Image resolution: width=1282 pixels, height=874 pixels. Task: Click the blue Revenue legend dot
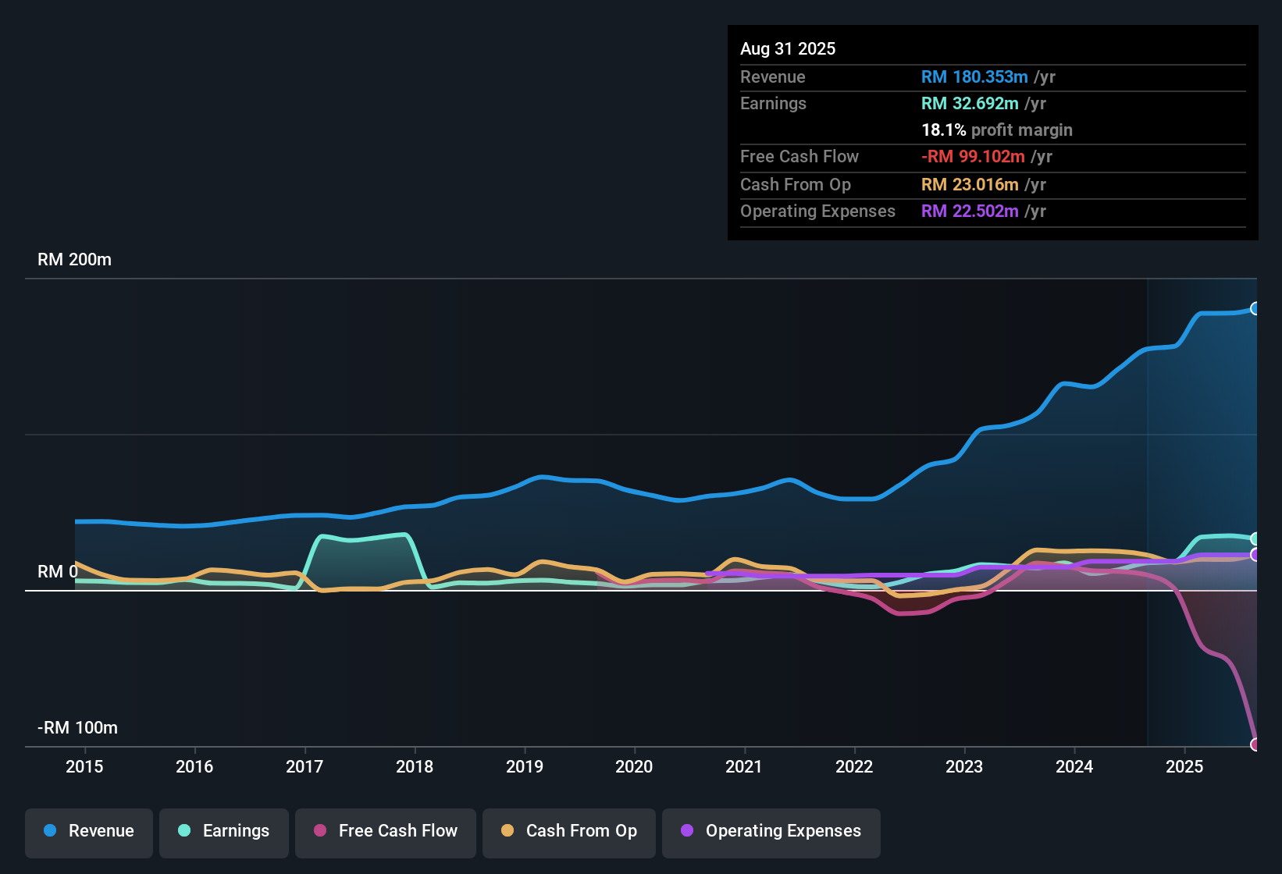pyautogui.click(x=49, y=831)
